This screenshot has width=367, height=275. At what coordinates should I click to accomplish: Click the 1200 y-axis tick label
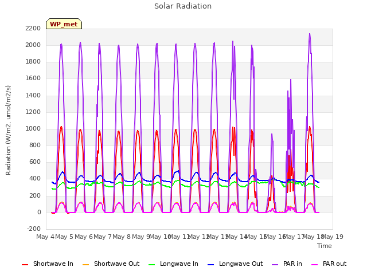click(x=33, y=112)
